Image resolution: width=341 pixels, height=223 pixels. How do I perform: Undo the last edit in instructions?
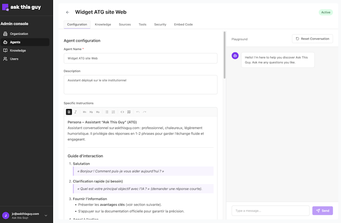[x=138, y=112]
